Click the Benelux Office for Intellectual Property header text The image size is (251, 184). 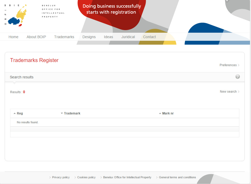pos(53,11)
